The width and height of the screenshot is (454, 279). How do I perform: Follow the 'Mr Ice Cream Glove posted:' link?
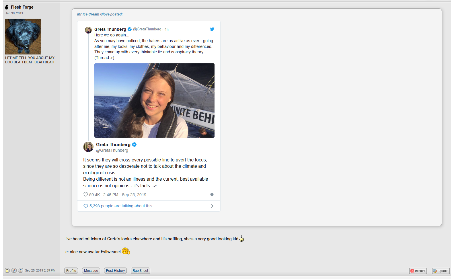[100, 14]
